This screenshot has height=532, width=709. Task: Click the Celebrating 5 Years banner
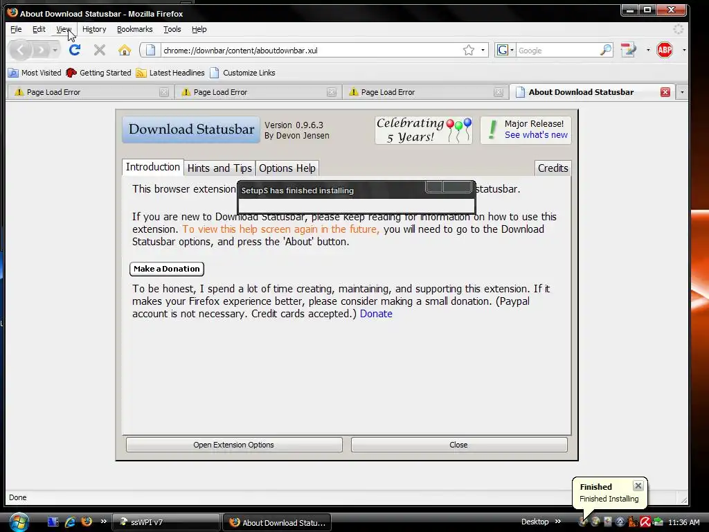pos(424,130)
